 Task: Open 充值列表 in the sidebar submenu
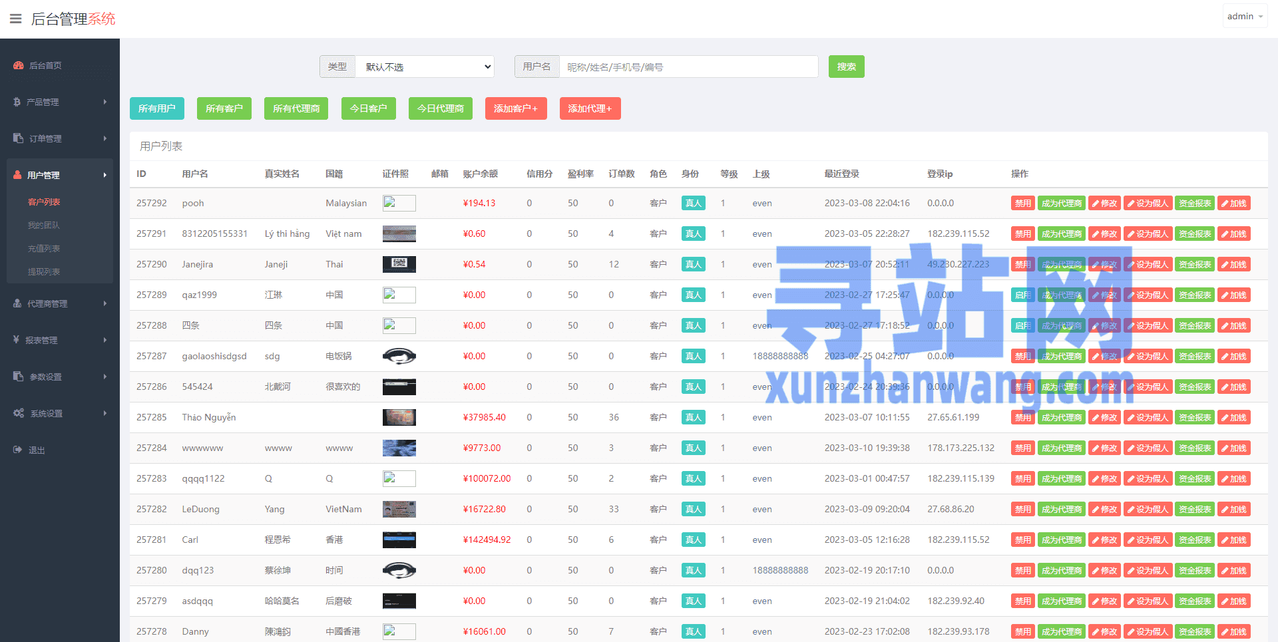[x=44, y=248]
